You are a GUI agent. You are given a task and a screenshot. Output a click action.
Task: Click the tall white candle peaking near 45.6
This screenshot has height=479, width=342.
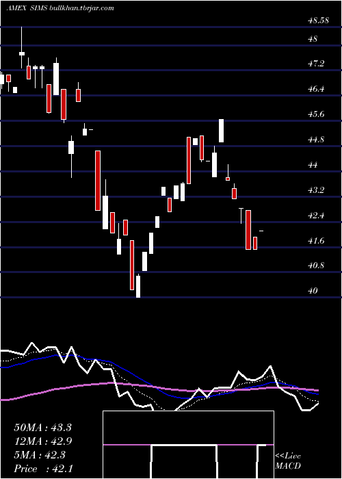coord(221,131)
